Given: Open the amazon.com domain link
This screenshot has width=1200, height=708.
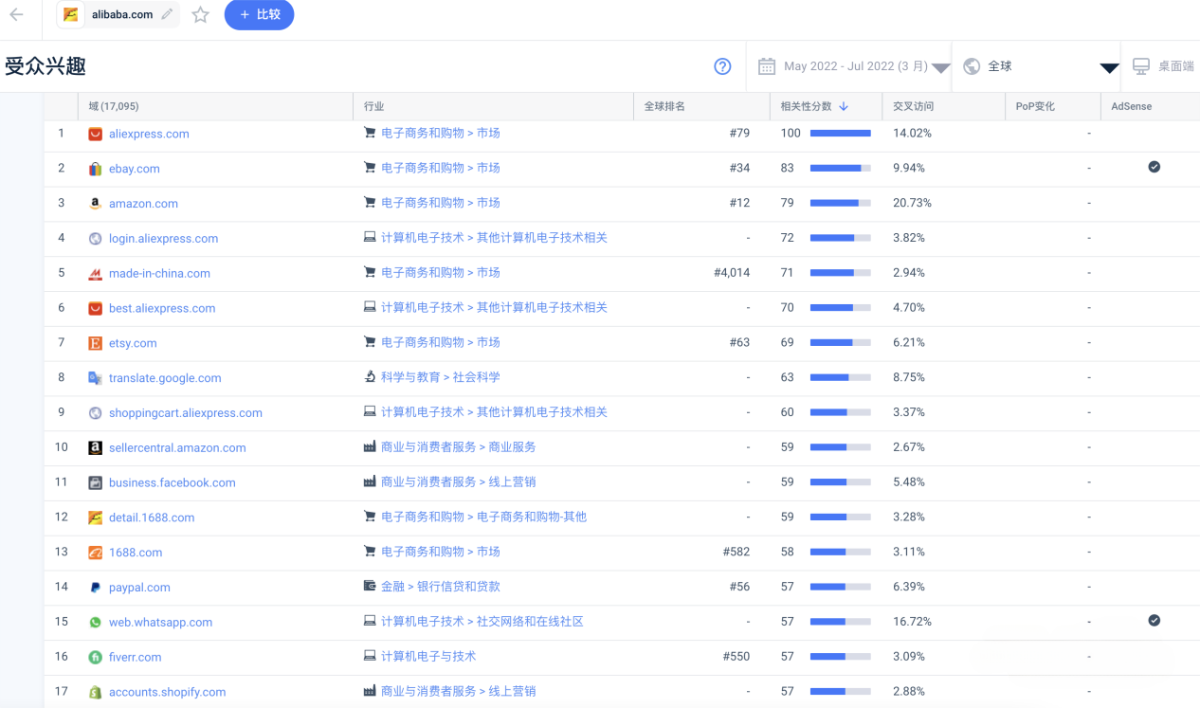Looking at the screenshot, I should 143,204.
